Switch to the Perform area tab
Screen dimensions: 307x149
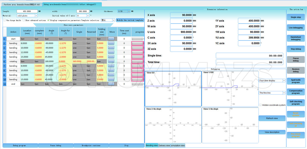(x=22, y=5)
